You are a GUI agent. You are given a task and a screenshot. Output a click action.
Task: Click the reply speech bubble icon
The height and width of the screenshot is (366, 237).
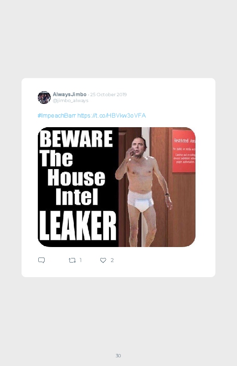41,260
